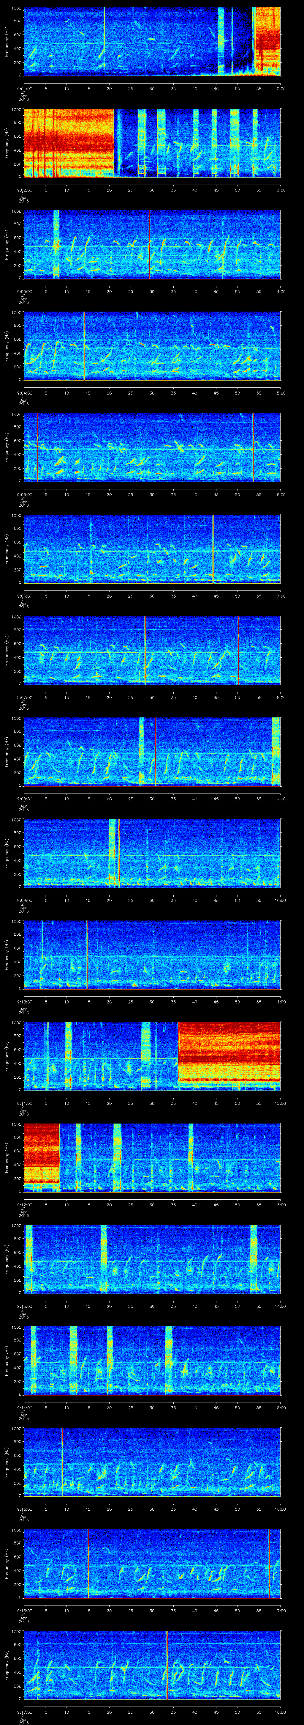Viewport: 304px width, 1725px height.
Task: Select red marker in the 9:04:00 spectrogram
Action: click(x=85, y=345)
